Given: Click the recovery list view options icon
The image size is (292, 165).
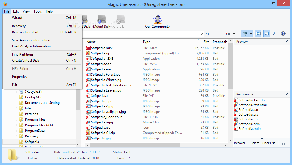Looking at the screenshot, I should pyautogui.click(x=284, y=143).
